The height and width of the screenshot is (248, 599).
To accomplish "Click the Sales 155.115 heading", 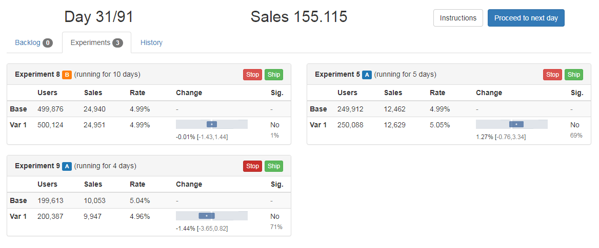I will (x=299, y=17).
